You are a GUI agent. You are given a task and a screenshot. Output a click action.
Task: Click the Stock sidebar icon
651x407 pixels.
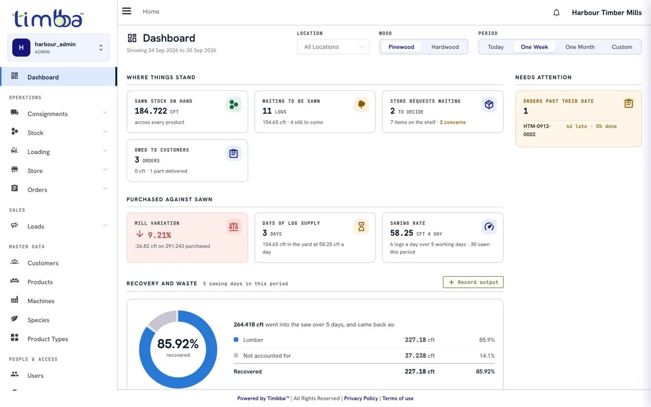(15, 132)
